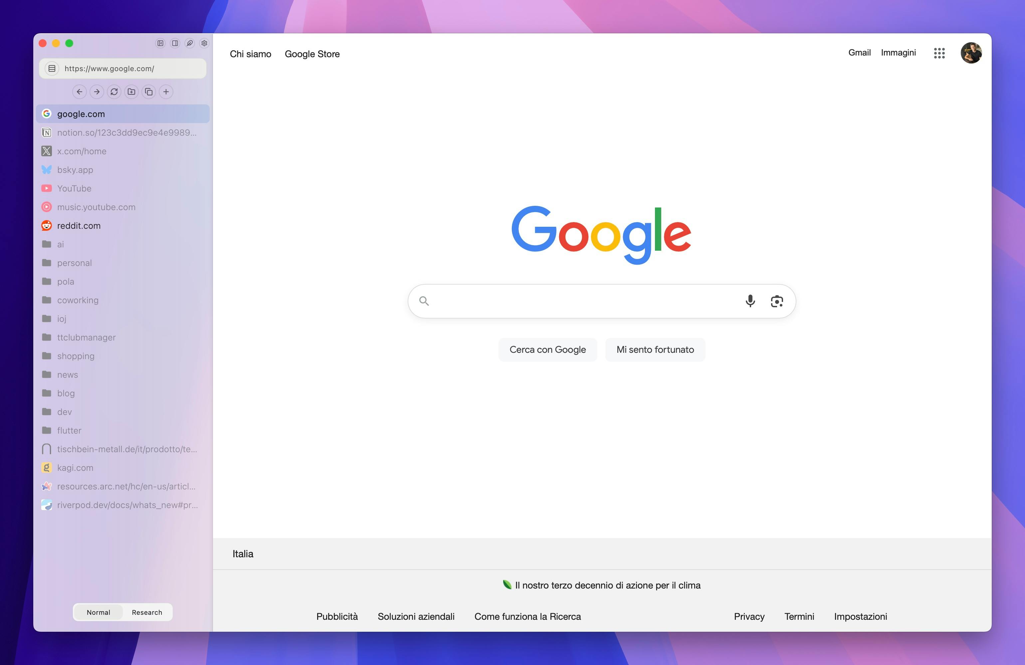Click the YouTube Music favicon
Image resolution: width=1025 pixels, height=665 pixels.
(47, 207)
